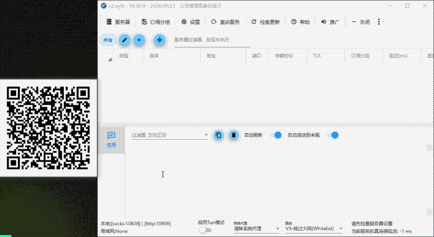Open the 路由 V3 Whitelist dropdown
The height and width of the screenshot is (237, 434).
pos(314,229)
